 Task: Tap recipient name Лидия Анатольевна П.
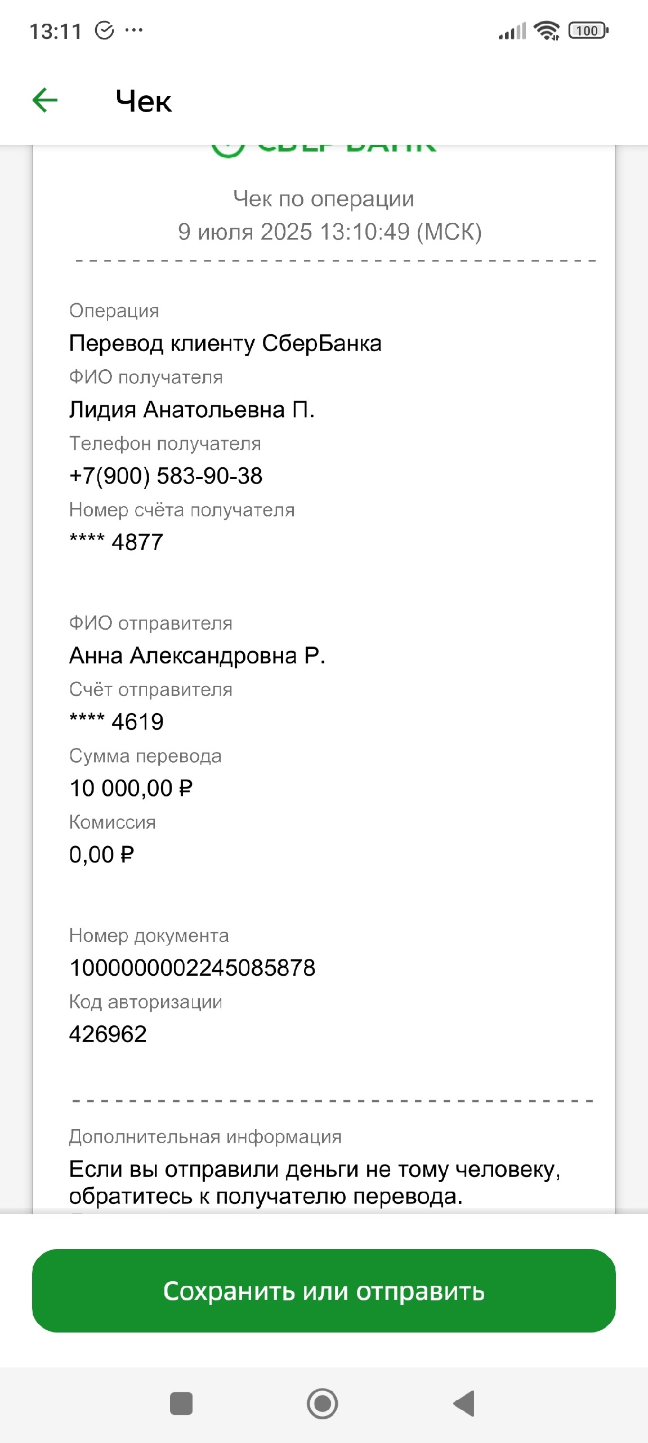coord(191,409)
